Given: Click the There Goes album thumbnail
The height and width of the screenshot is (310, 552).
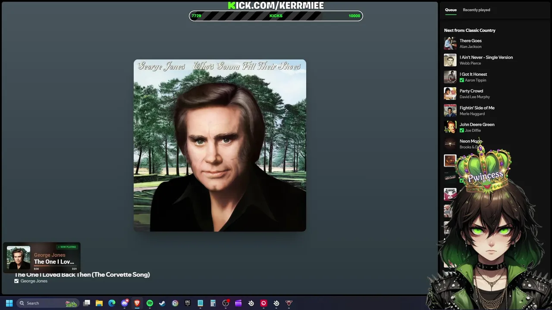Looking at the screenshot, I should [x=450, y=43].
